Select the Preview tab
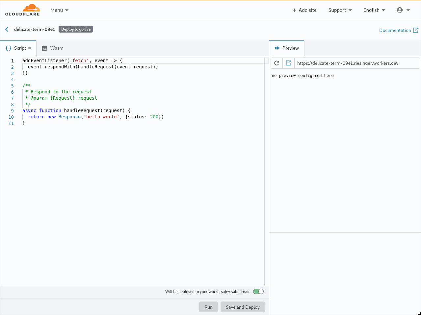 290,48
